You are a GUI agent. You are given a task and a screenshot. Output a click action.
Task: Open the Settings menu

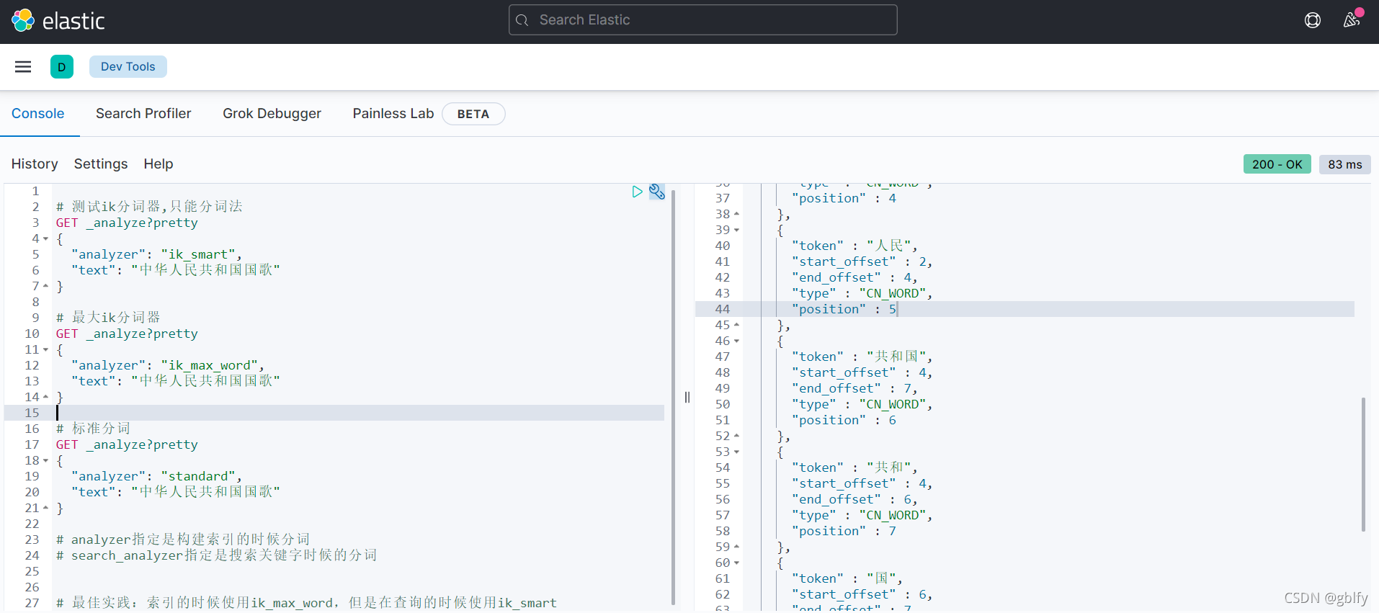tap(101, 164)
